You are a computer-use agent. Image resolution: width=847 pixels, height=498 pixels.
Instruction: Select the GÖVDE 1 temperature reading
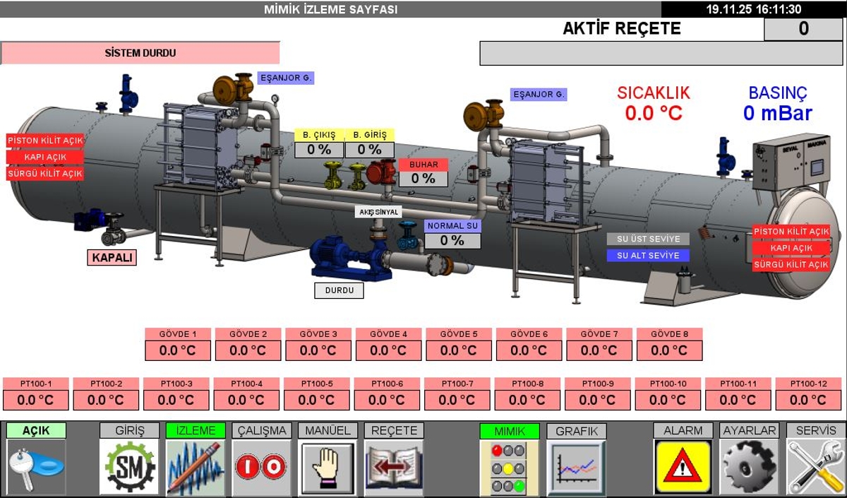point(177,350)
